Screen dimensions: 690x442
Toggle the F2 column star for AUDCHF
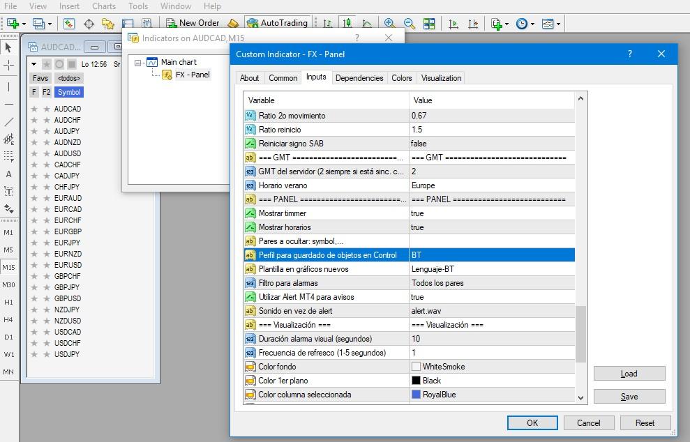[46, 120]
